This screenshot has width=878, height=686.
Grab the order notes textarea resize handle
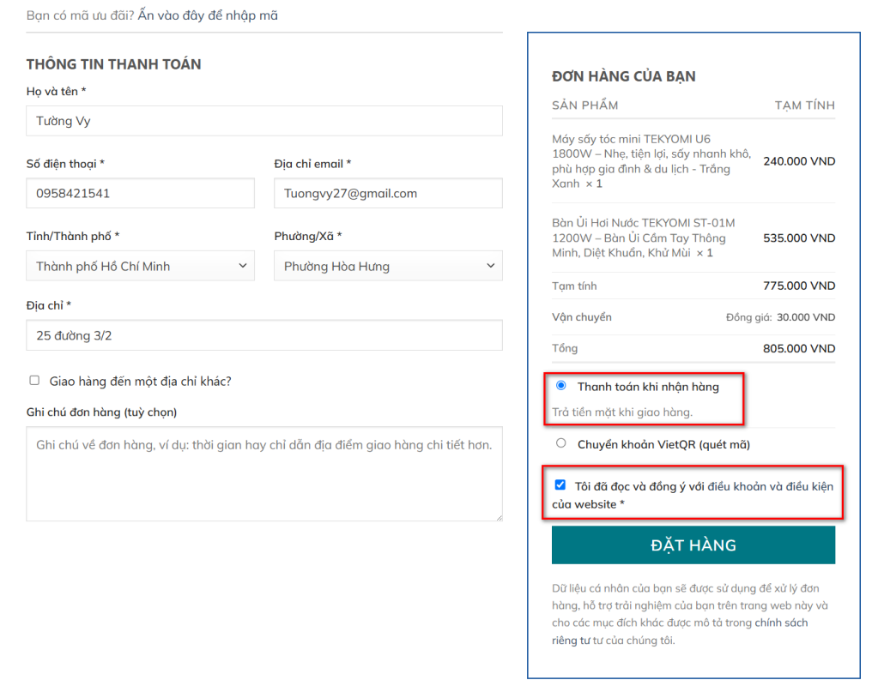(x=498, y=516)
